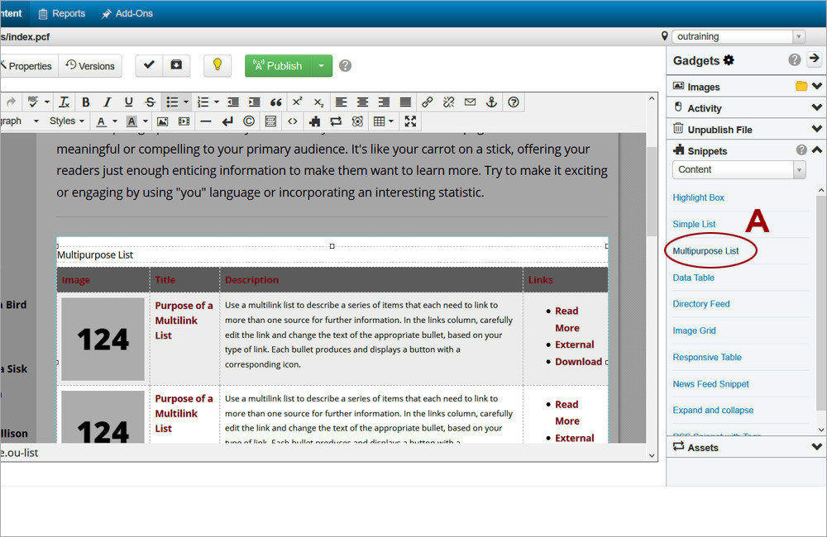The image size is (827, 537).
Task: Apply strikethrough formatting
Action: [151, 102]
